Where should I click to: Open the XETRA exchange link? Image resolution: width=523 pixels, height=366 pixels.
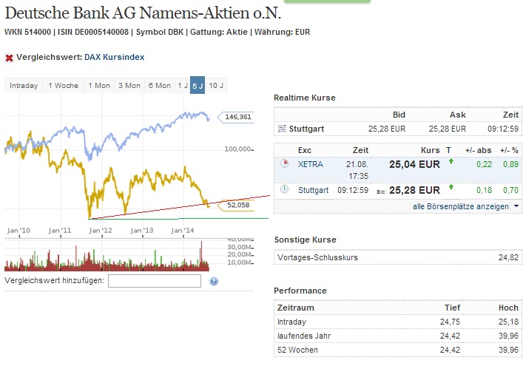[310, 164]
